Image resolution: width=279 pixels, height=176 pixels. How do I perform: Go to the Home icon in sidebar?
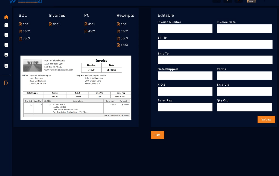[6, 17]
